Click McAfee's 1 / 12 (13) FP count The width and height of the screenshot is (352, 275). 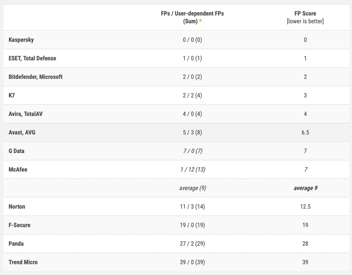click(x=192, y=169)
